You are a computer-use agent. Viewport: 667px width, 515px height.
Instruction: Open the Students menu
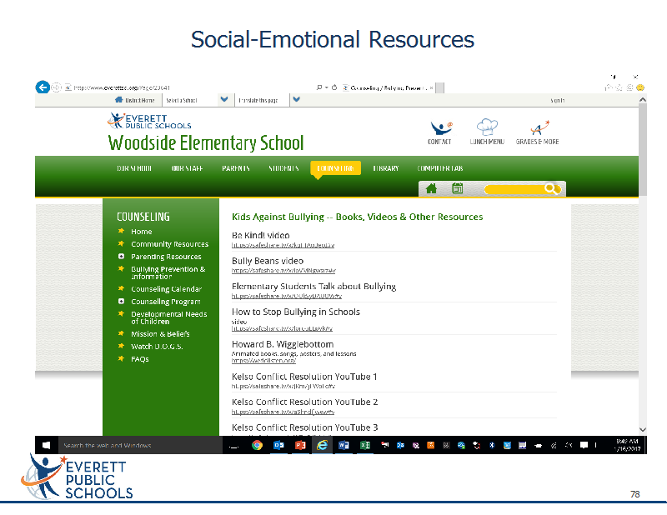[283, 168]
